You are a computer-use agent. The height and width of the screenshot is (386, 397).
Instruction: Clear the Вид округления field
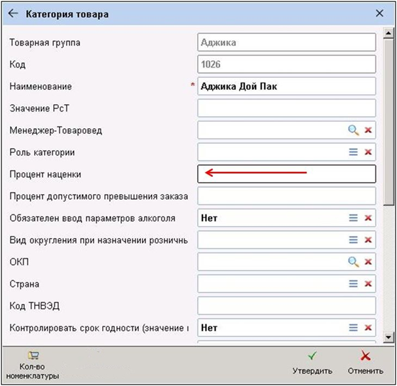coord(368,240)
